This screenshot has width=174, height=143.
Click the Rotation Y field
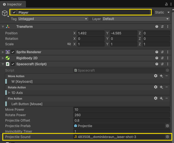(124, 39)
